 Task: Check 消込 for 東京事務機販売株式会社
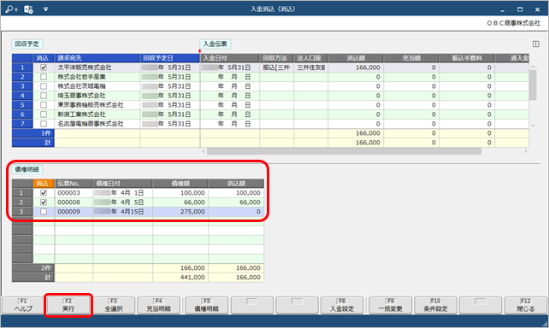[44, 105]
